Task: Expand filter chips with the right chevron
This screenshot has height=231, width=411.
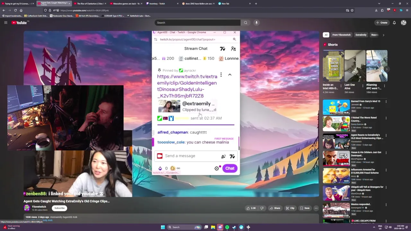Action: 383,35
